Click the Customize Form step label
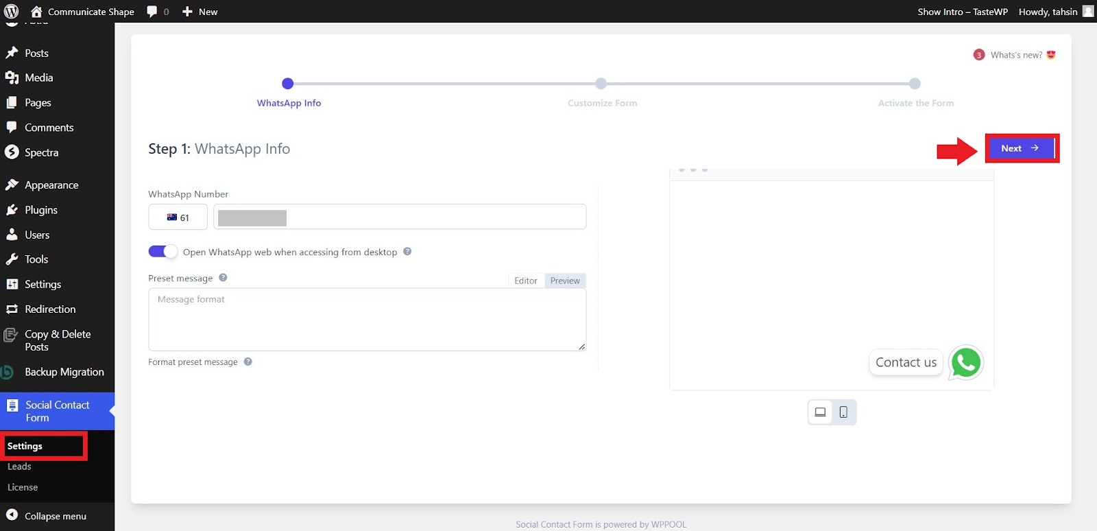 [603, 103]
